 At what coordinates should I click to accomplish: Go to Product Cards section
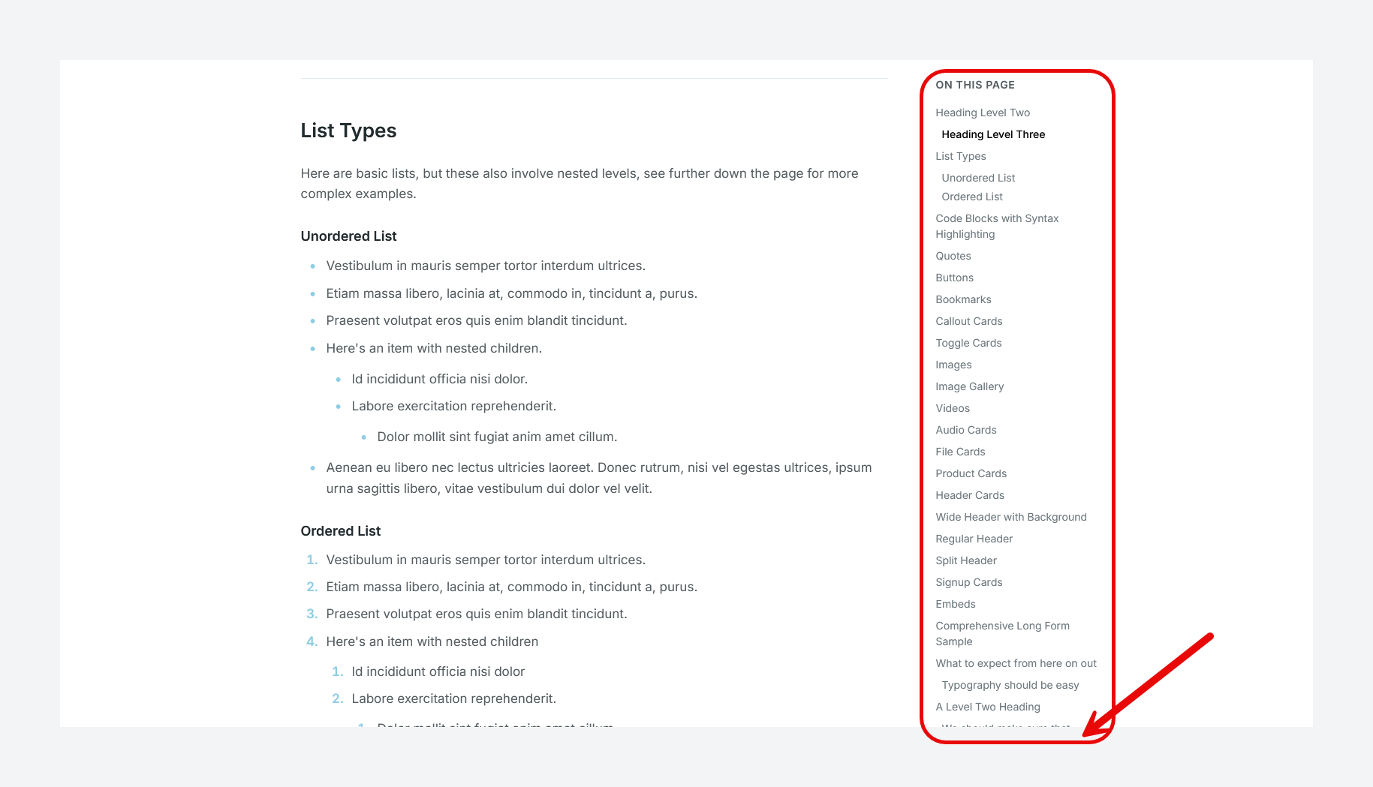click(971, 473)
